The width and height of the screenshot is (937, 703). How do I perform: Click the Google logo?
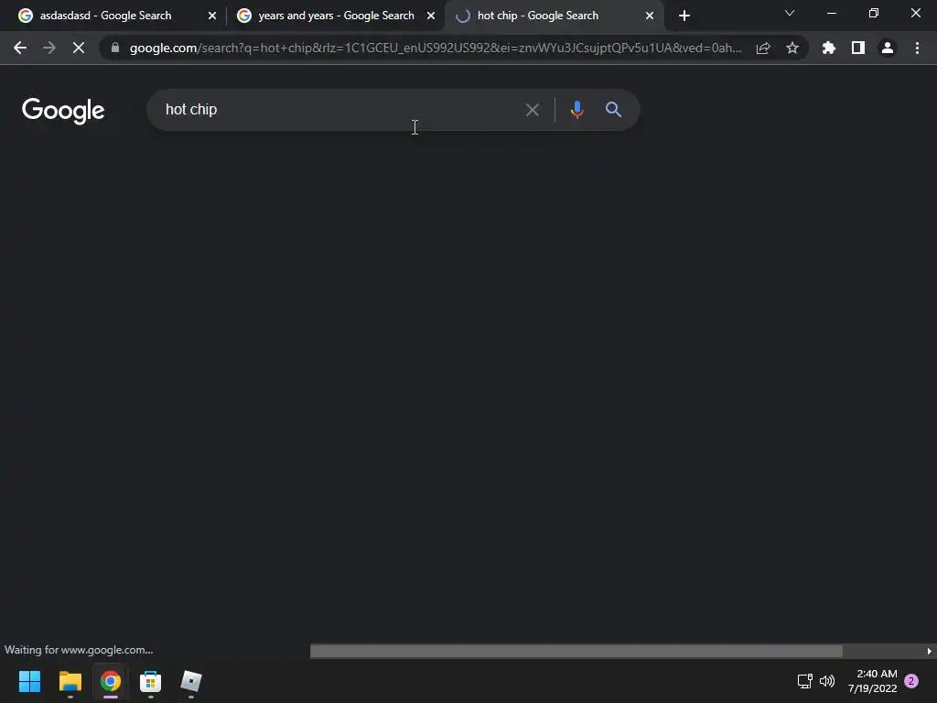coord(63,111)
